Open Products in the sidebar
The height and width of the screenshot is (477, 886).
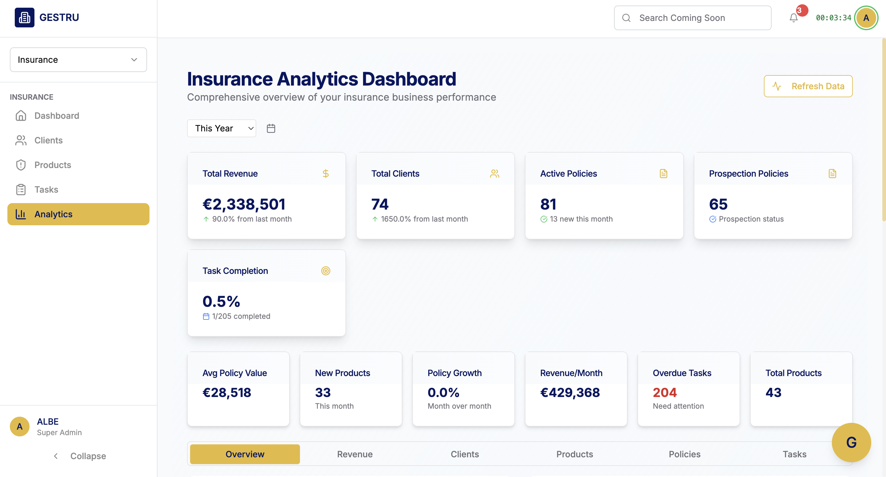tap(53, 165)
